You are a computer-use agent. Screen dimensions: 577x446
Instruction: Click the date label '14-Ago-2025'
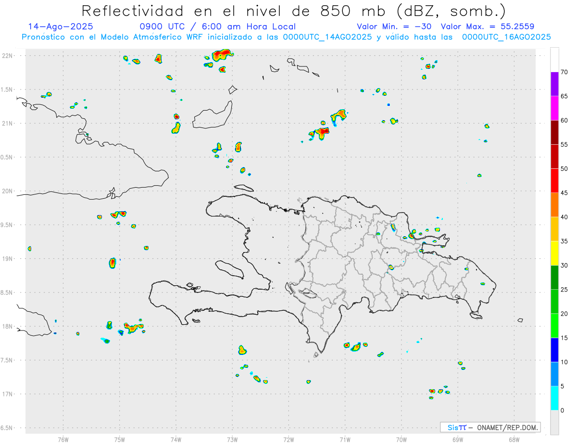pos(61,26)
